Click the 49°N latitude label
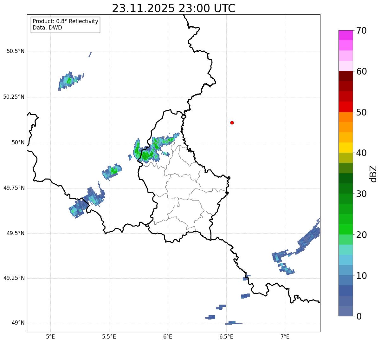The image size is (381, 343). tap(18, 323)
